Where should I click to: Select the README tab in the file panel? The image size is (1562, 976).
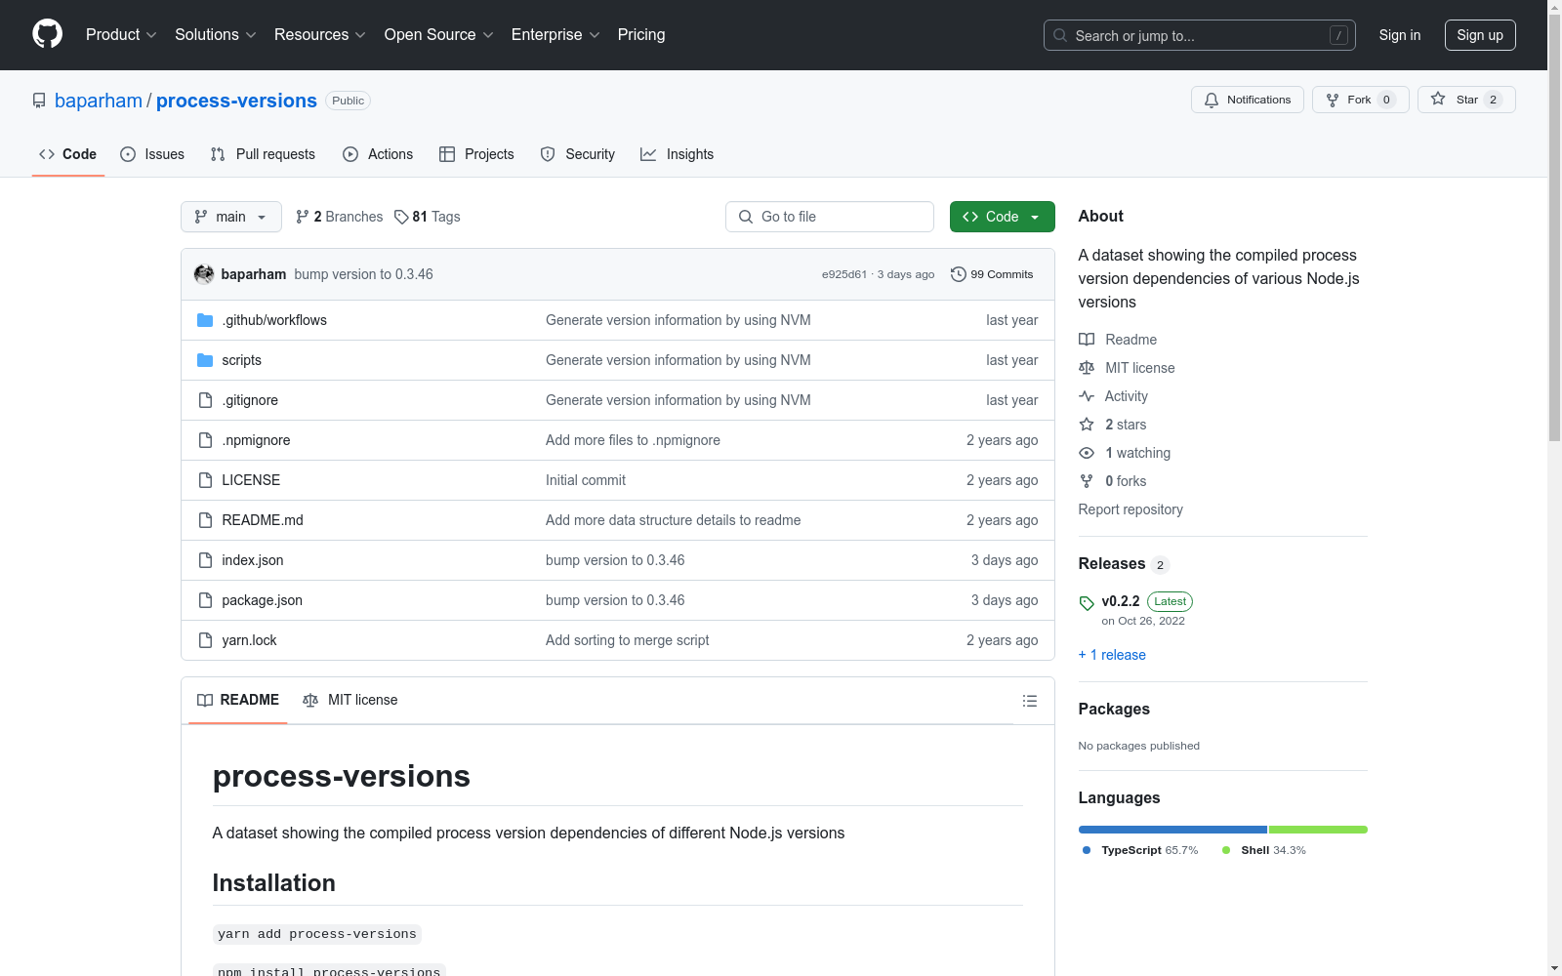point(238,700)
